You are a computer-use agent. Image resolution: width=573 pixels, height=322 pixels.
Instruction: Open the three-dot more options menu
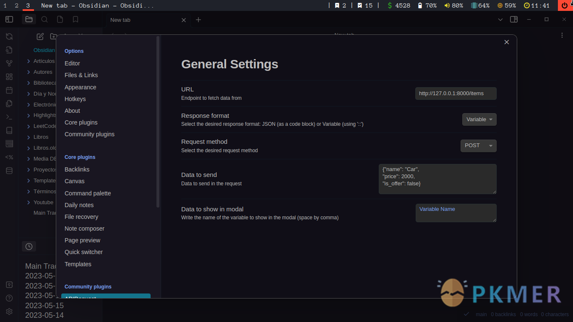click(562, 35)
